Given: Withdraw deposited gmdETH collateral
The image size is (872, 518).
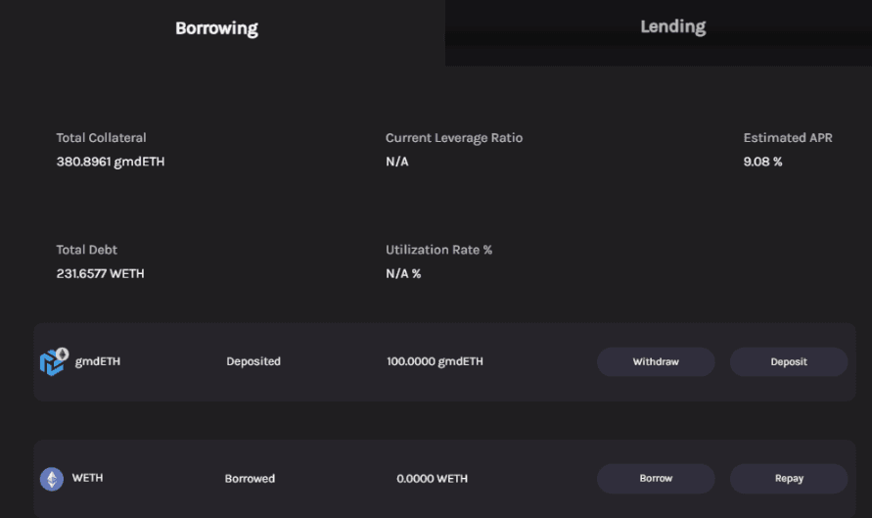Looking at the screenshot, I should pyautogui.click(x=656, y=361).
